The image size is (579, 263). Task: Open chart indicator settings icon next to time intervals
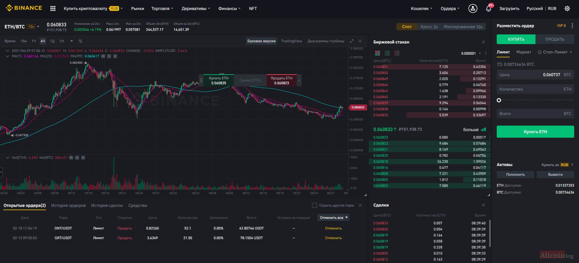coord(80,41)
